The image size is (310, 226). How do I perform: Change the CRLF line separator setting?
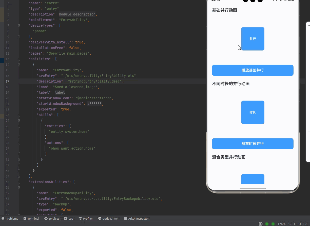(292, 224)
